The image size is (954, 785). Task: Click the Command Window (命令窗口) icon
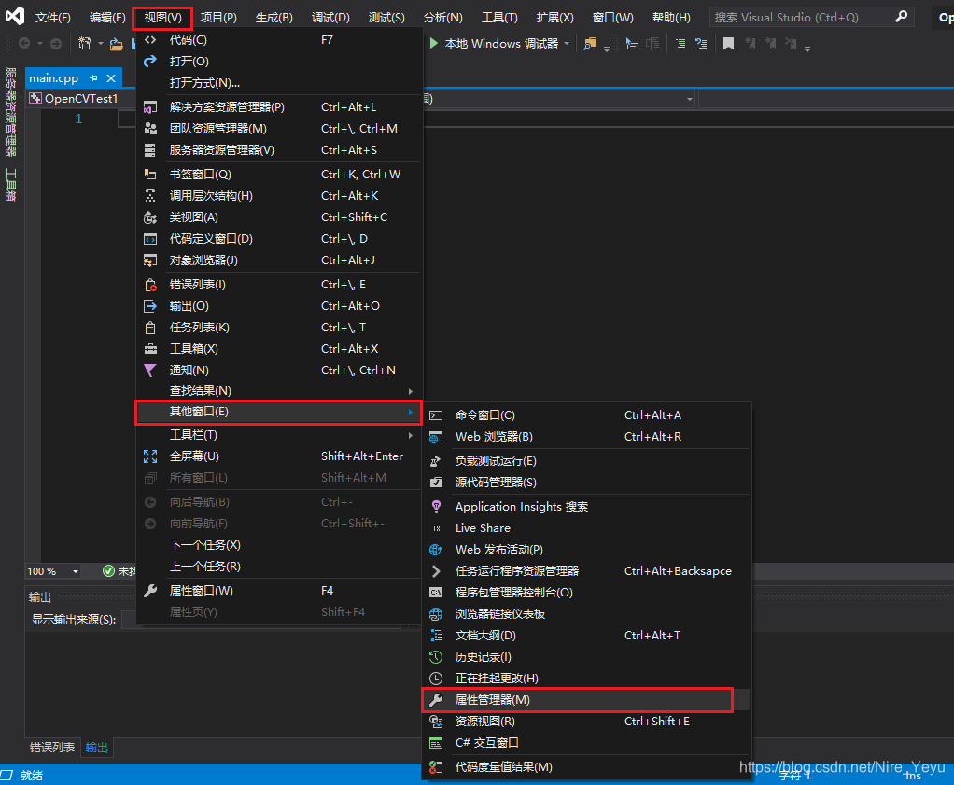(436, 415)
